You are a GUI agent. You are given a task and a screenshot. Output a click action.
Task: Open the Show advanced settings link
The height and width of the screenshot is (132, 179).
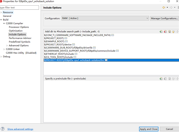20,129
